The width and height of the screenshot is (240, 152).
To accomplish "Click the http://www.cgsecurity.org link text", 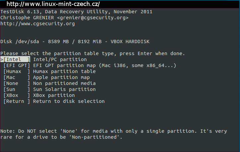I will pyautogui.click(x=37, y=24).
